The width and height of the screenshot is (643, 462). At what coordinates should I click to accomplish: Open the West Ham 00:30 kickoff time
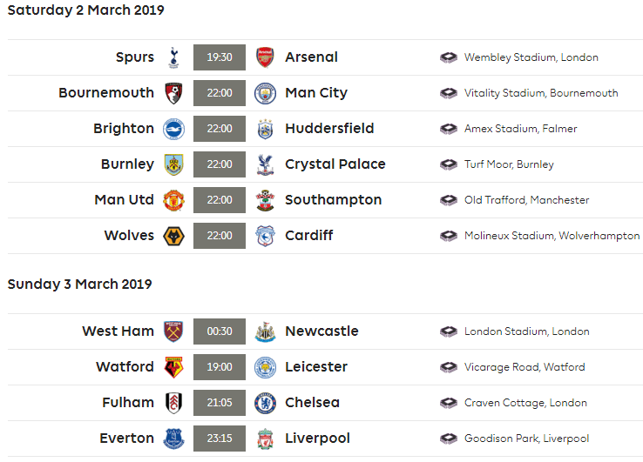[219, 331]
